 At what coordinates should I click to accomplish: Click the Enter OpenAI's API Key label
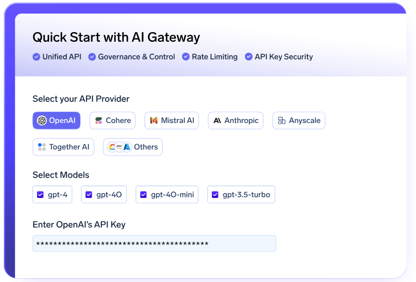pyautogui.click(x=79, y=225)
